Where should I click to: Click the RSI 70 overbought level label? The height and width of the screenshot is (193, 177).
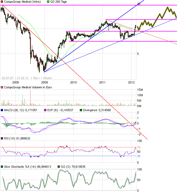click(139, 147)
